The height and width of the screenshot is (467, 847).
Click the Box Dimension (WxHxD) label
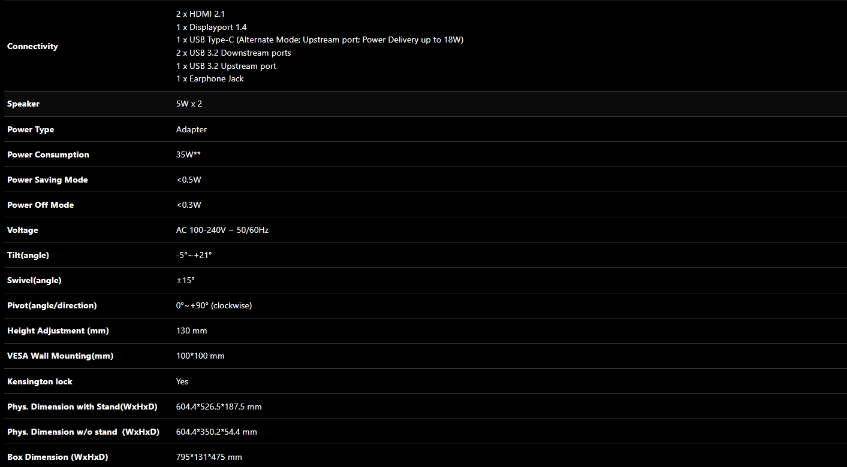[58, 457]
